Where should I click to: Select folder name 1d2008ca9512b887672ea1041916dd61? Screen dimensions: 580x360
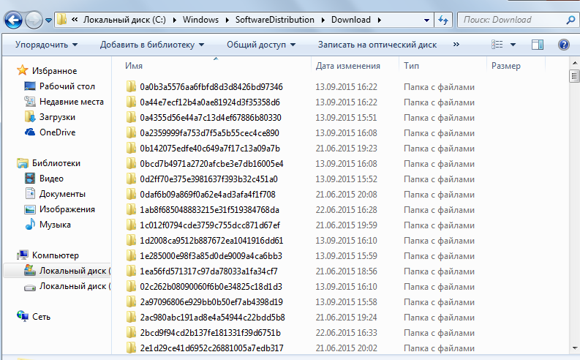point(211,241)
